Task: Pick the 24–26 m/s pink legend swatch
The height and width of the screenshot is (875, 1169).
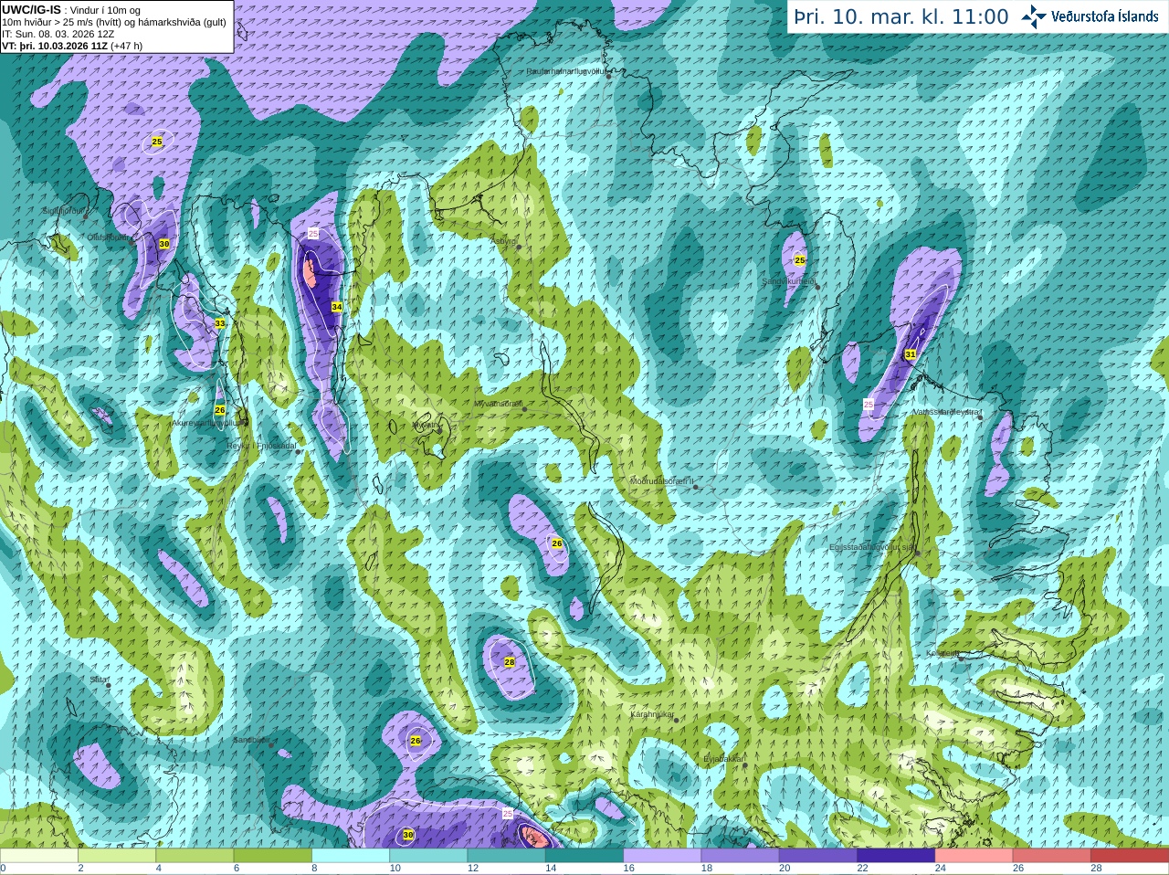Action: click(974, 856)
